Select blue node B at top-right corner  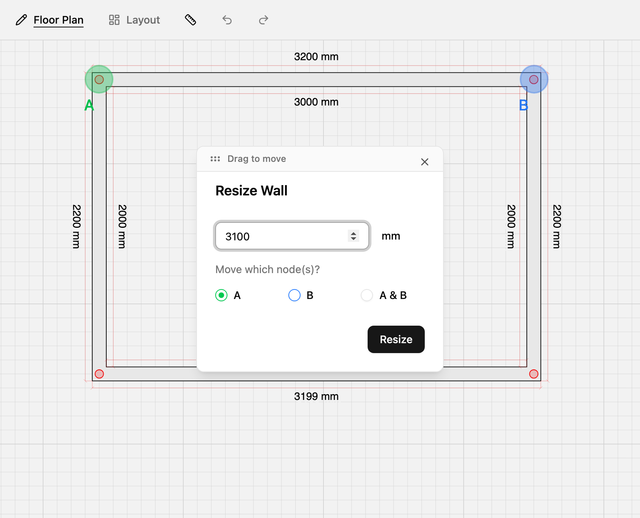(x=534, y=79)
